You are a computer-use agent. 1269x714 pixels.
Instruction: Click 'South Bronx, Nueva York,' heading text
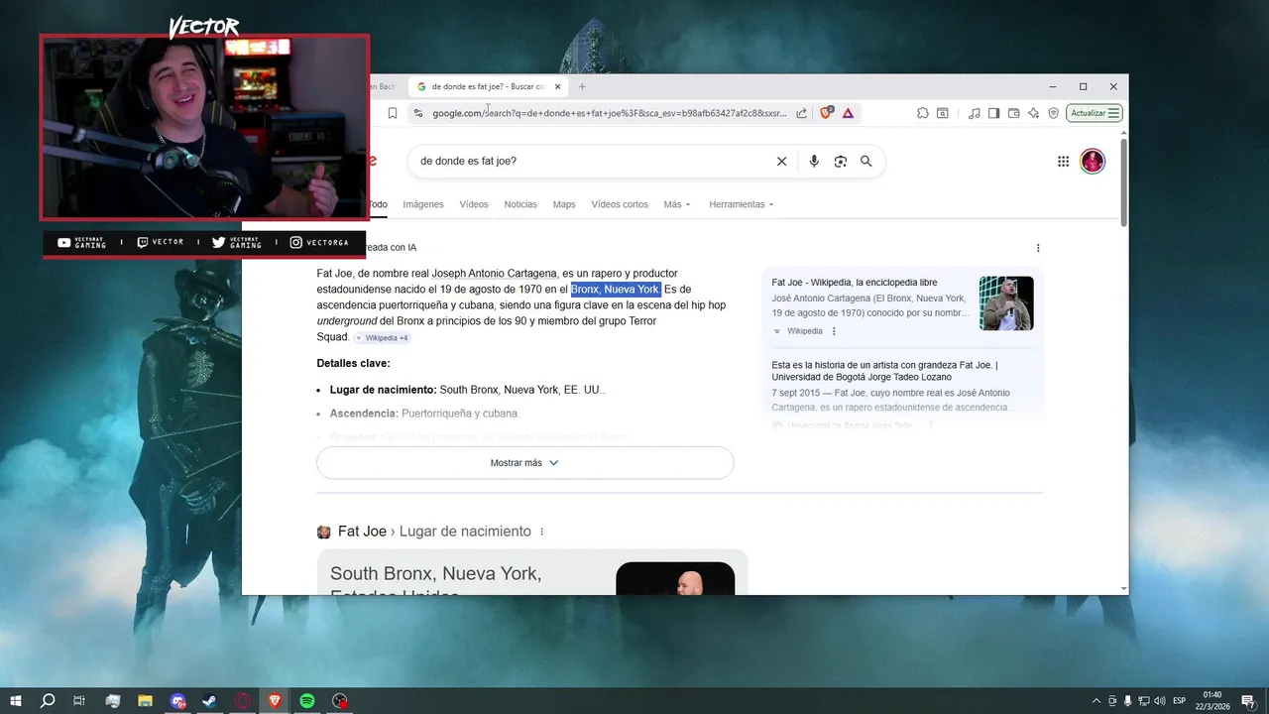click(x=436, y=573)
